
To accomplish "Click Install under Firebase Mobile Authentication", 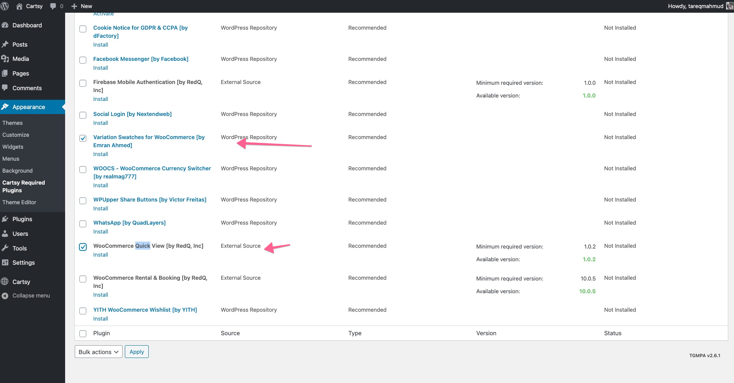I will 101,99.
